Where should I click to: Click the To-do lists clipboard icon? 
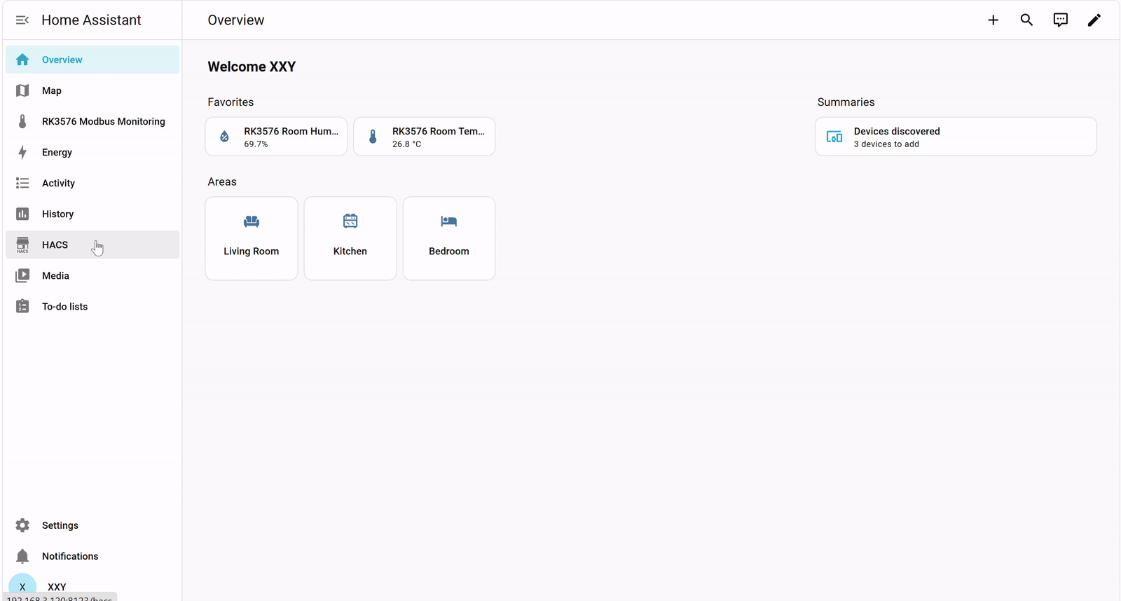coord(22,306)
